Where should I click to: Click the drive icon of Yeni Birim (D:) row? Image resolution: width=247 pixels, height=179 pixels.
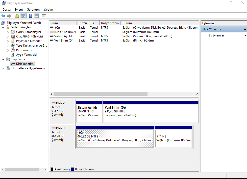[52, 41]
